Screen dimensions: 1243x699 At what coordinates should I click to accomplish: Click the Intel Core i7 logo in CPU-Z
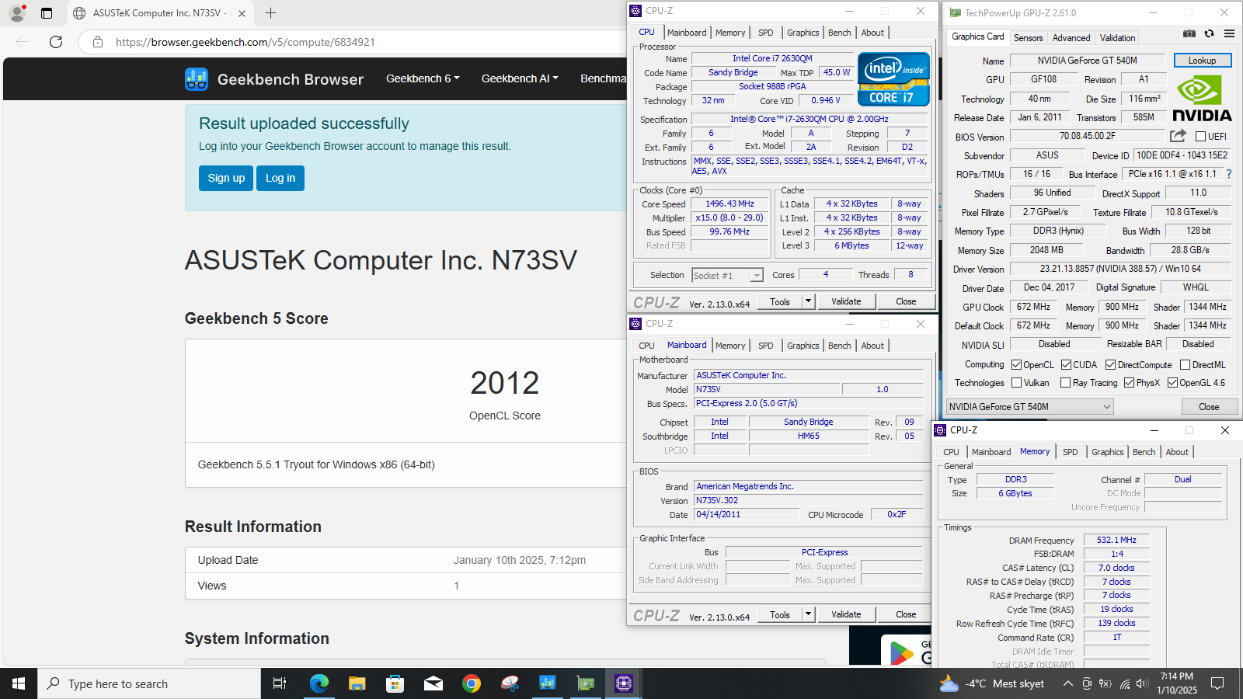tap(893, 78)
